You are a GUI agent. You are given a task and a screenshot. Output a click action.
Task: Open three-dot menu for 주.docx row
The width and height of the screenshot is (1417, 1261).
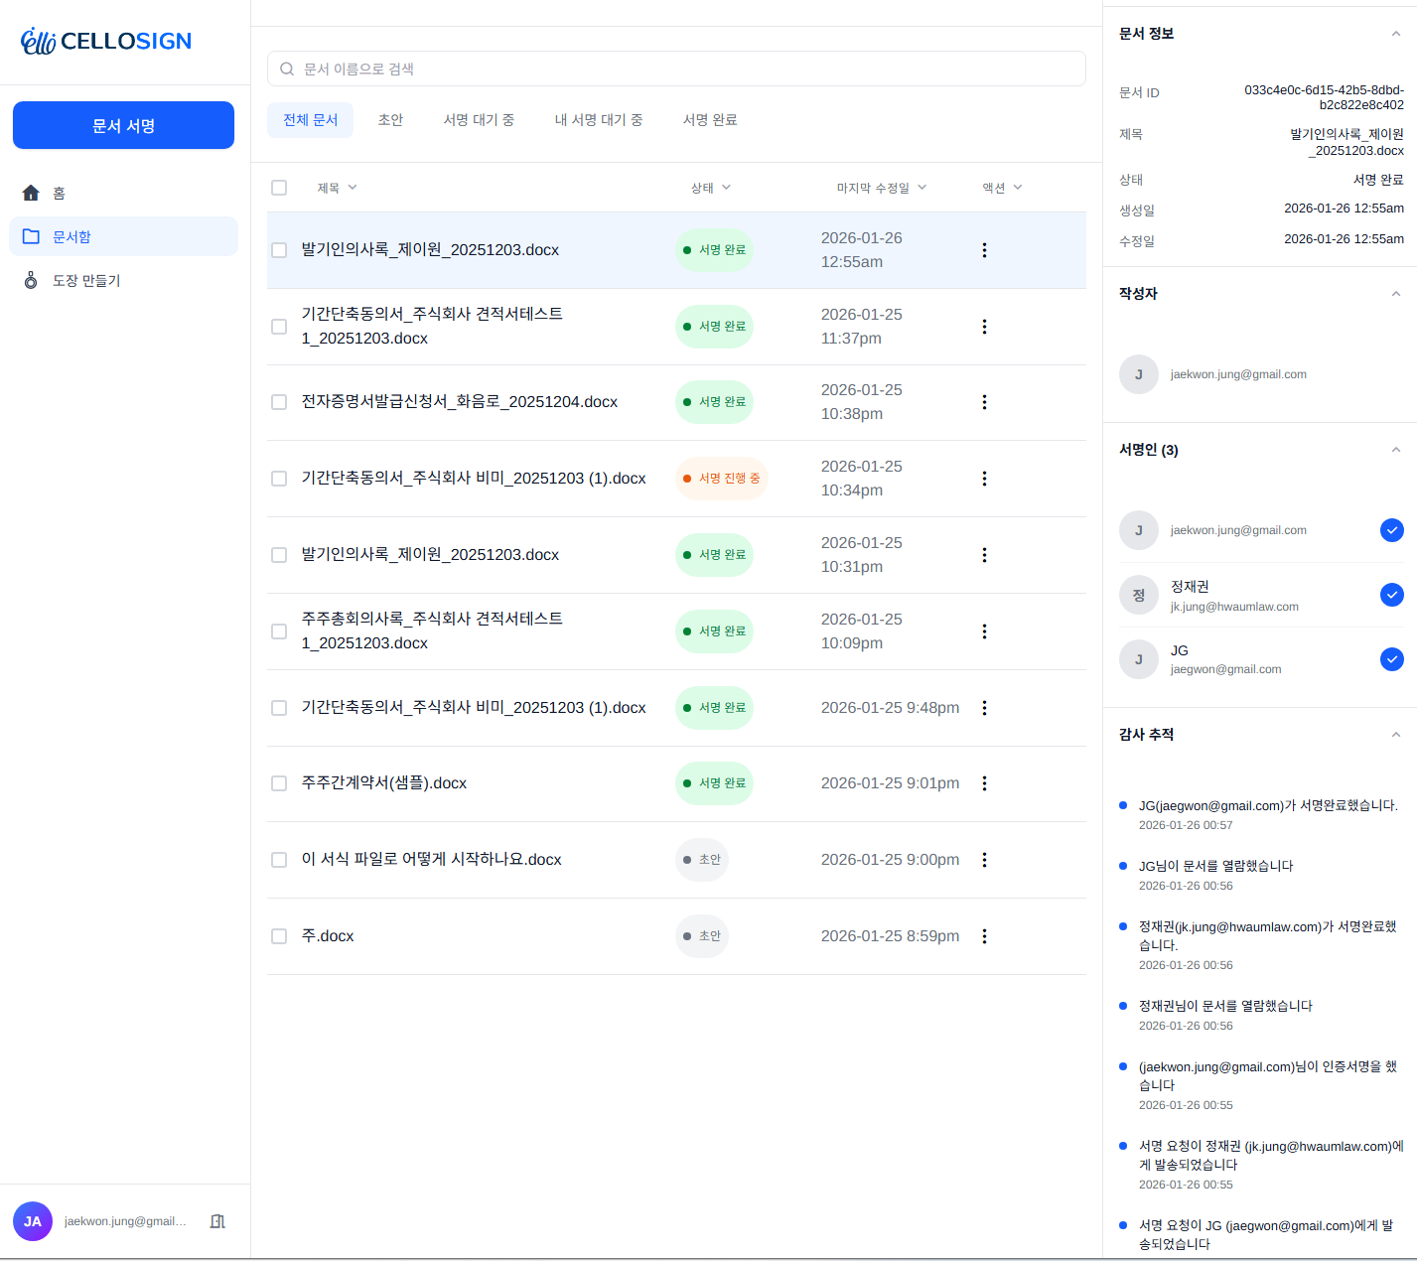pos(984,936)
